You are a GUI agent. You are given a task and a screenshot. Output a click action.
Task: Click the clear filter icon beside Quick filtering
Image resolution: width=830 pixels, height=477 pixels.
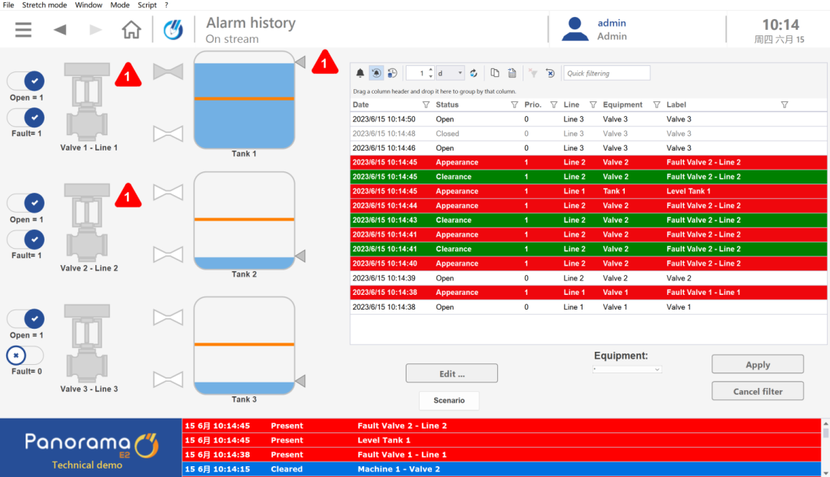[x=549, y=73]
